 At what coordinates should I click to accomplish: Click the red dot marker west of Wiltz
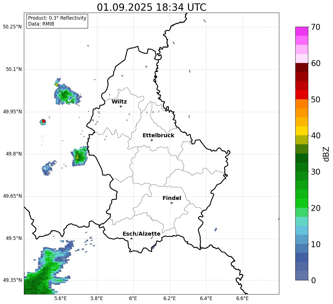point(44,121)
